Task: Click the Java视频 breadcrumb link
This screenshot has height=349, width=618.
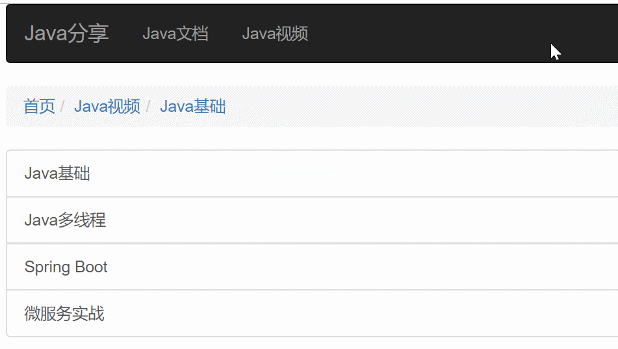Action: point(107,107)
